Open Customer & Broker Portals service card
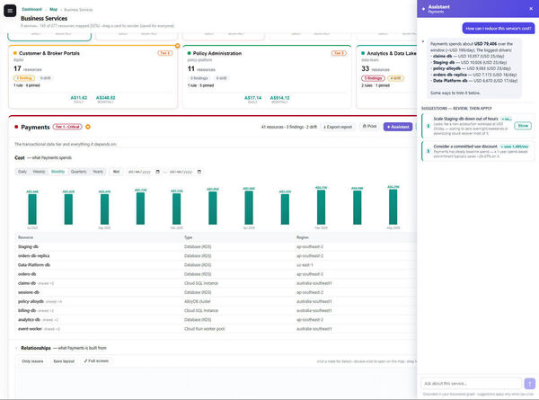This screenshot has width=539, height=400. (x=93, y=77)
